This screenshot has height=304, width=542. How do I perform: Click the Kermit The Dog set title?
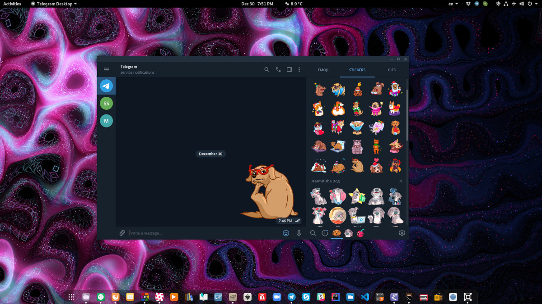coord(326,181)
